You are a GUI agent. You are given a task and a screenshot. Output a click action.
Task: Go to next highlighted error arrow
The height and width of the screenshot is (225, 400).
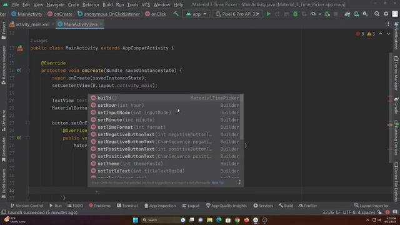point(388,34)
